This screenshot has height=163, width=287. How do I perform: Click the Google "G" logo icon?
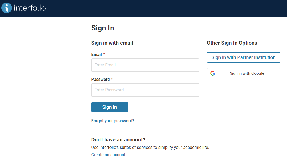(x=212, y=73)
